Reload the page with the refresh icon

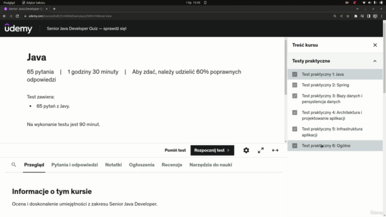(x=17, y=16)
